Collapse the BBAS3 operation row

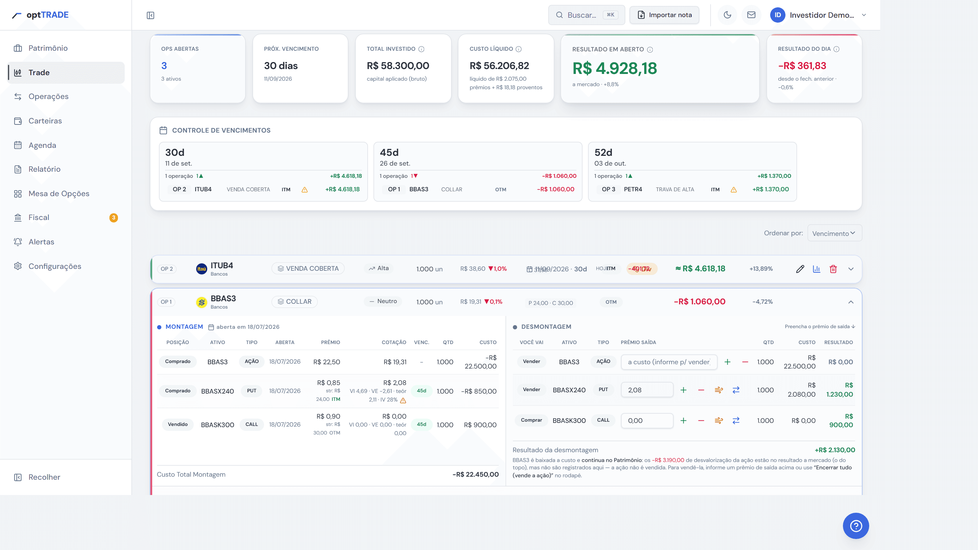pos(851,302)
